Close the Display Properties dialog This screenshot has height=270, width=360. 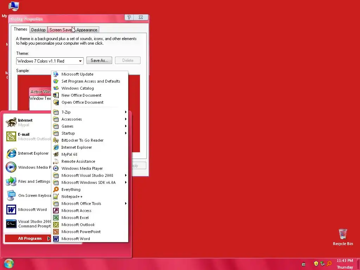(141, 17)
